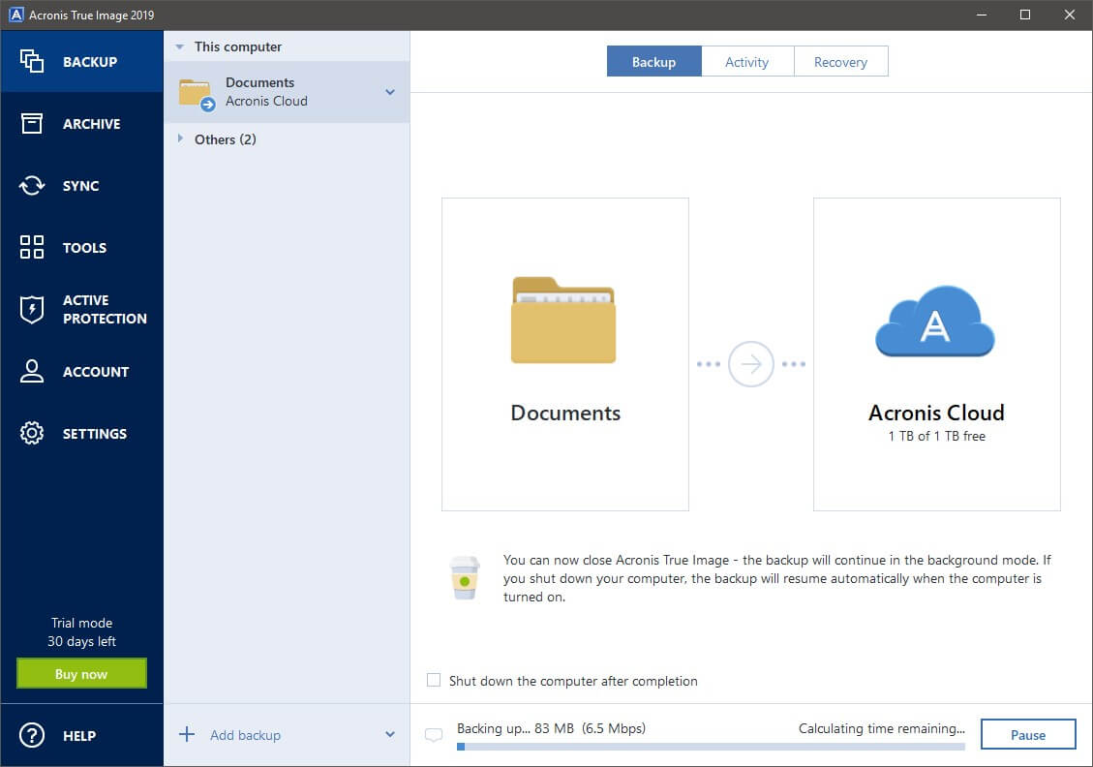Open the Add backup dropdown chevron
This screenshot has width=1093, height=767.
pyautogui.click(x=390, y=734)
